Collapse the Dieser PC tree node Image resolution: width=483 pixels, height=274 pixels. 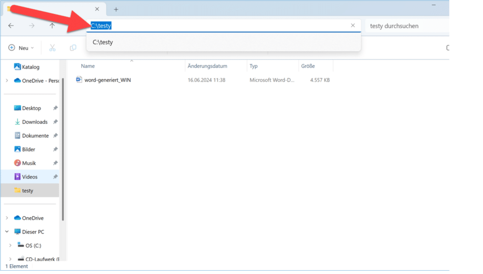point(7,232)
